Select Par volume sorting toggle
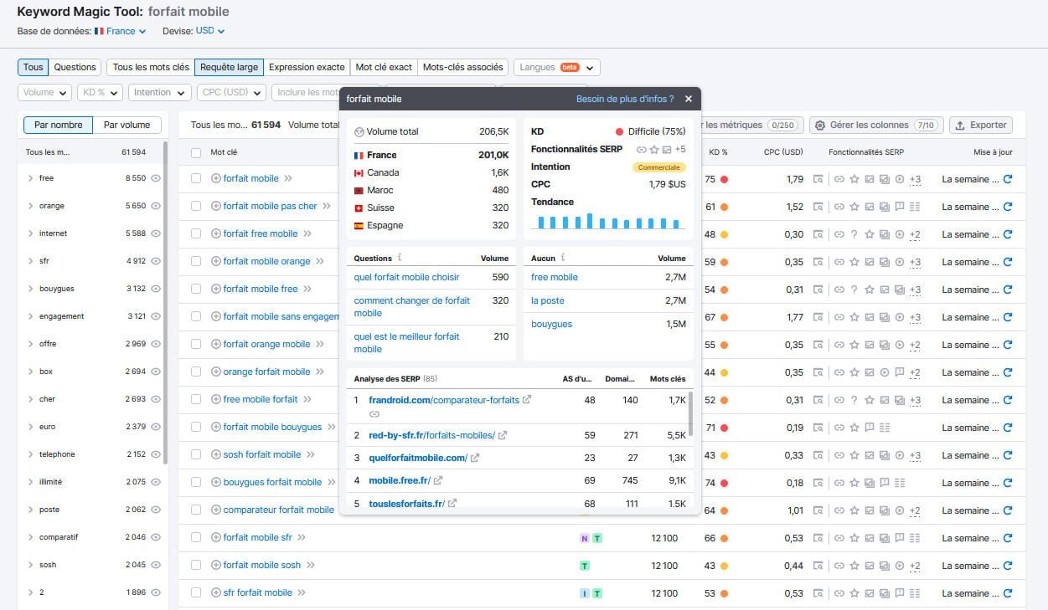 126,125
